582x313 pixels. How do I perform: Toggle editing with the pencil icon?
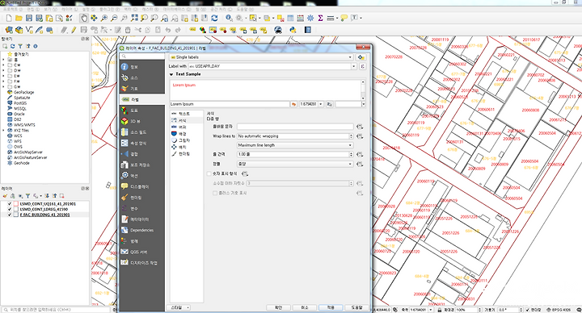74,30
